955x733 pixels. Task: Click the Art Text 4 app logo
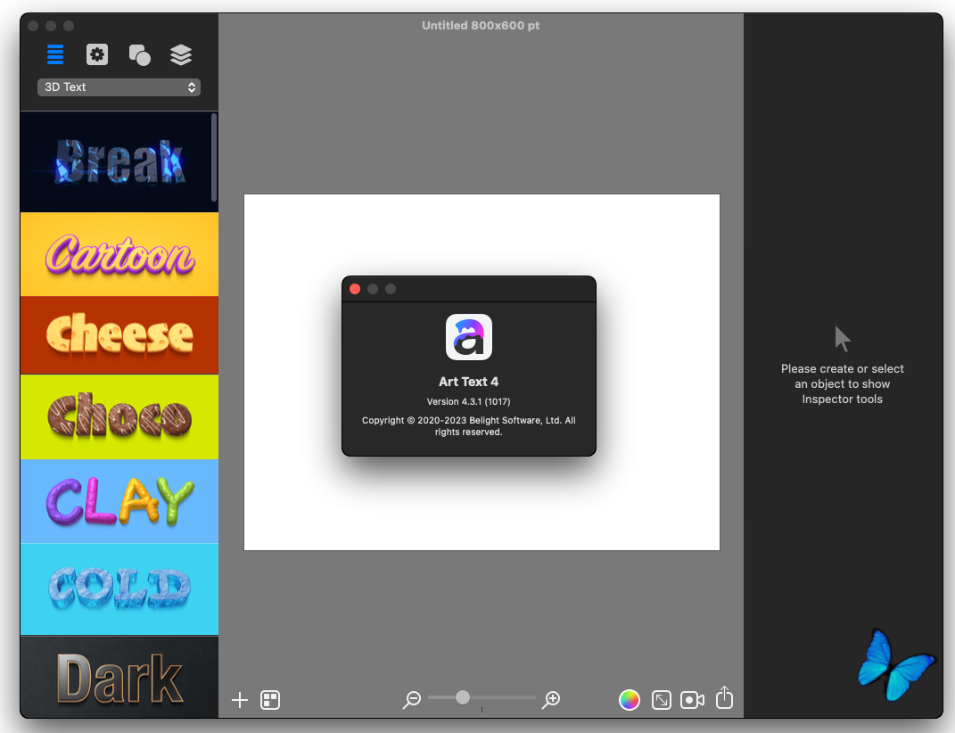(469, 337)
